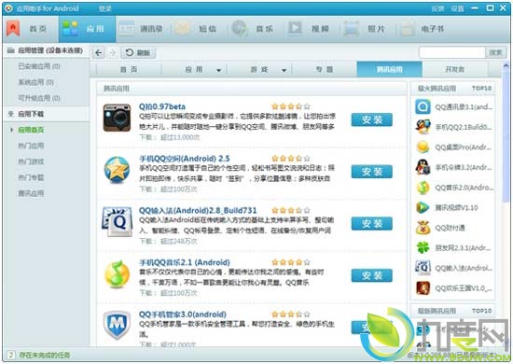This screenshot has width=513, height=364.
Task: Collapse the 应用管理 sidebar section
Action: pyautogui.click(x=46, y=50)
